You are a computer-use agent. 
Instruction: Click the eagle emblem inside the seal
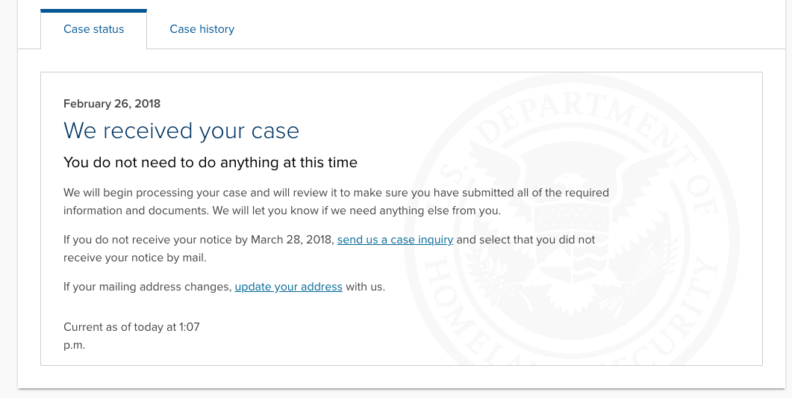point(571,223)
